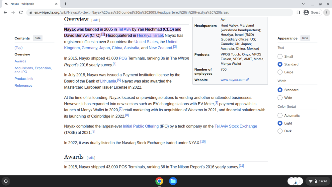Open the Tel Aviv Stock Exchange link
The image size is (332, 187).
(x=236, y=126)
